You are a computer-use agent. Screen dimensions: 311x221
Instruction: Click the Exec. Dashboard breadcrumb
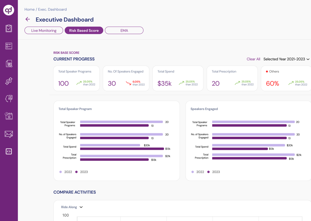(x=52, y=9)
